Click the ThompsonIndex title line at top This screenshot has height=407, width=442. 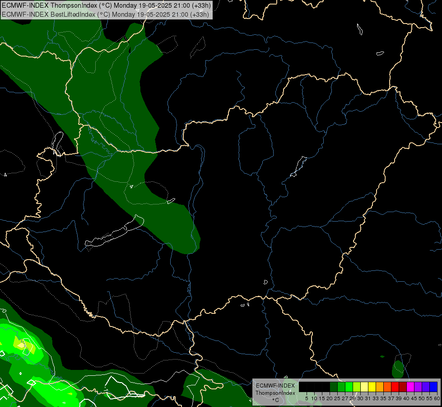coord(106,5)
